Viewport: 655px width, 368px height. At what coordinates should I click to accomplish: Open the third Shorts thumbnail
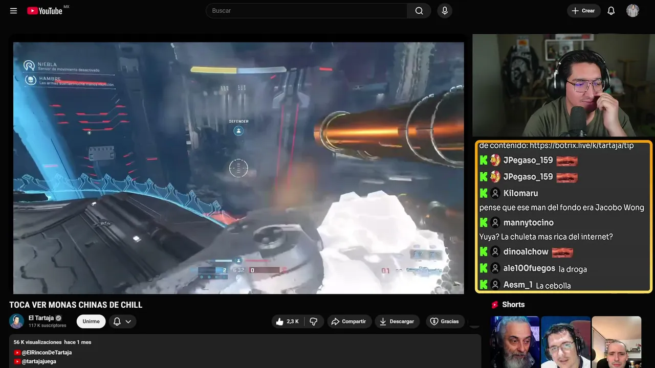click(616, 342)
